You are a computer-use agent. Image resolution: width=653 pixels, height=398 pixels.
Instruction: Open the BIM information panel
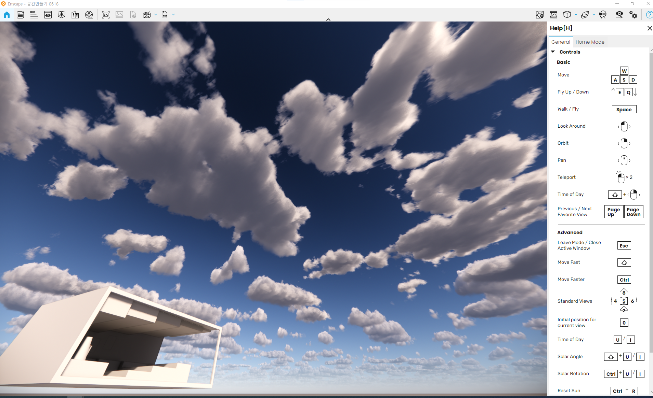[x=34, y=15]
